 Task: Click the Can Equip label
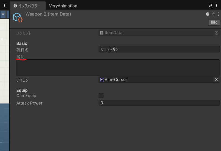(x=26, y=96)
